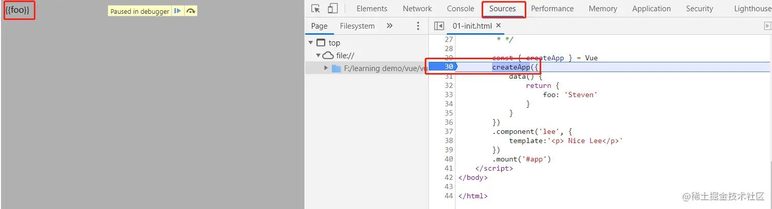Switch to the Filesystem navigator tab
The height and width of the screenshot is (209, 772).
(x=358, y=26)
